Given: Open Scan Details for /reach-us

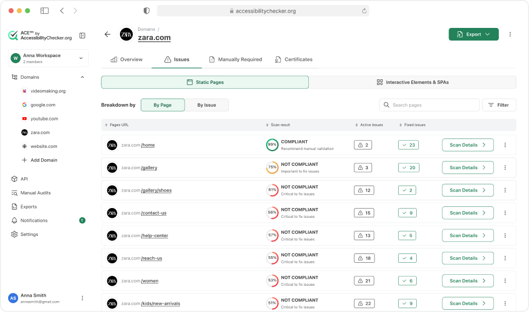Looking at the screenshot, I should 468,258.
